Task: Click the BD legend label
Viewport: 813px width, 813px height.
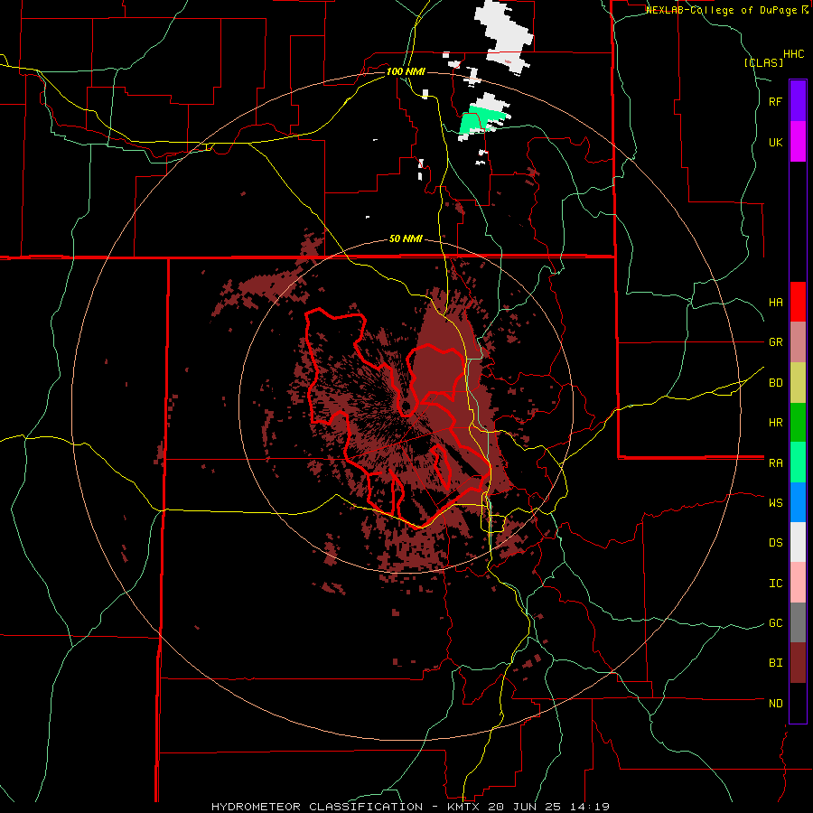Action: coord(775,383)
